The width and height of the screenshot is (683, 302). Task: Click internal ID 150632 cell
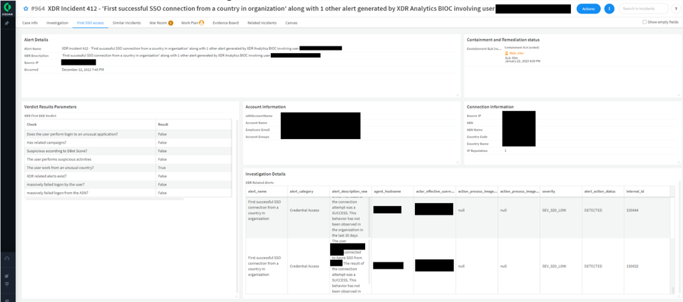pyautogui.click(x=632, y=266)
